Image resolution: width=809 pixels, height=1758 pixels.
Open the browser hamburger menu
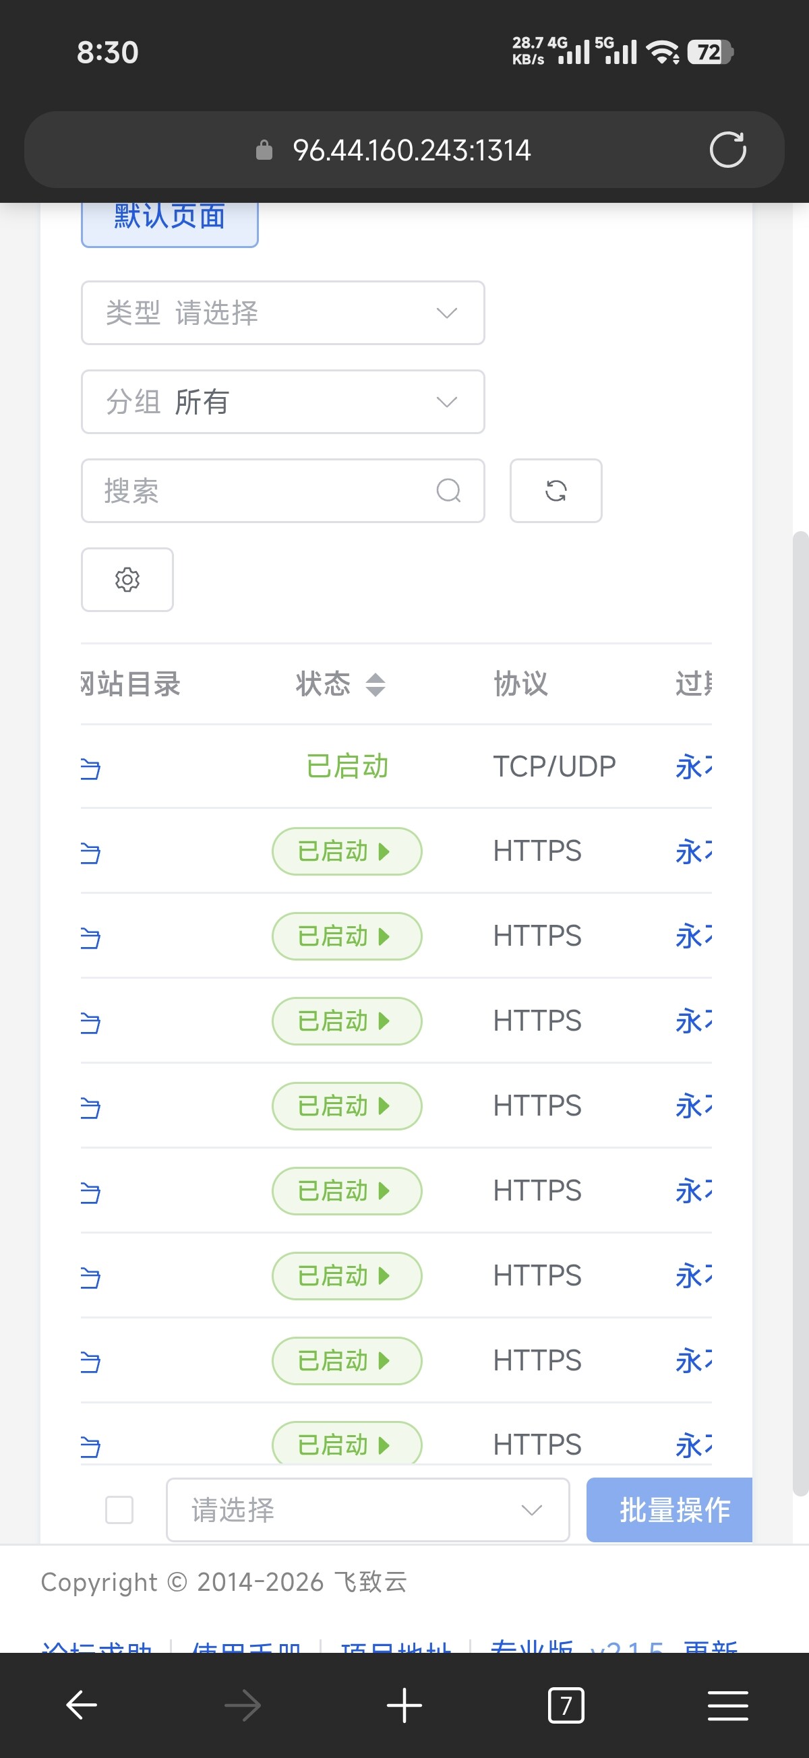[727, 1705]
